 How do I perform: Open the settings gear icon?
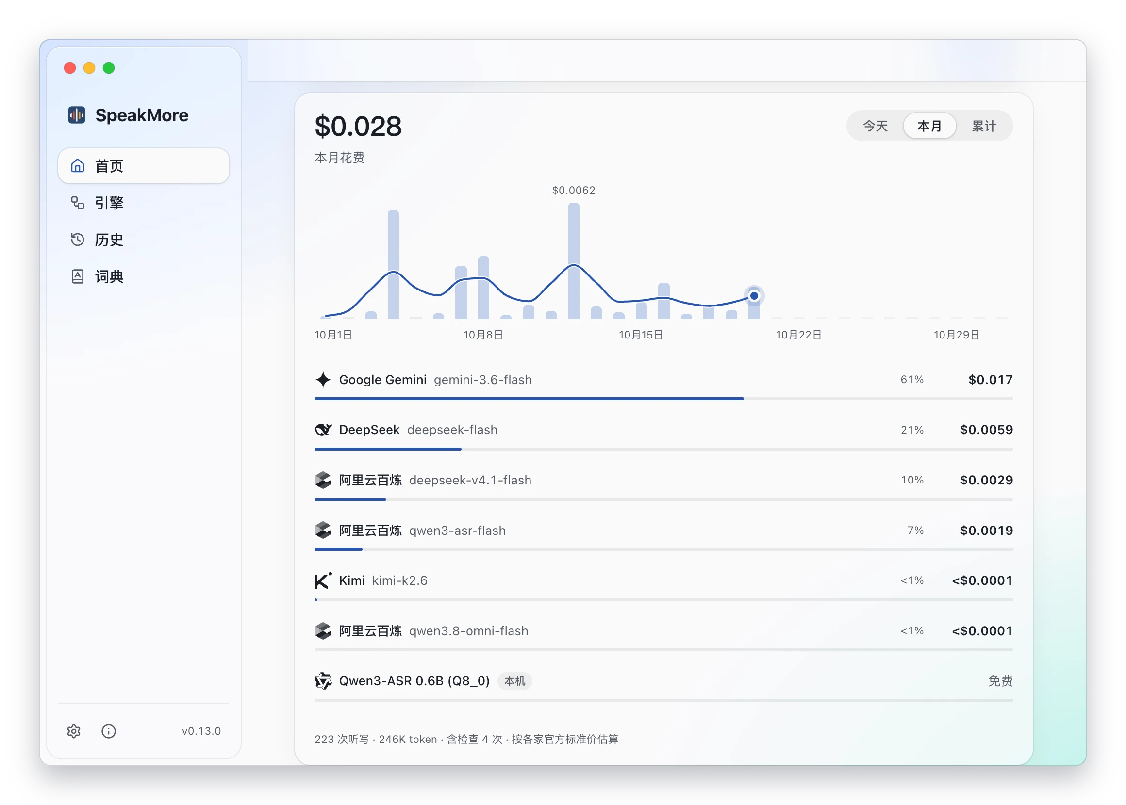coord(74,731)
